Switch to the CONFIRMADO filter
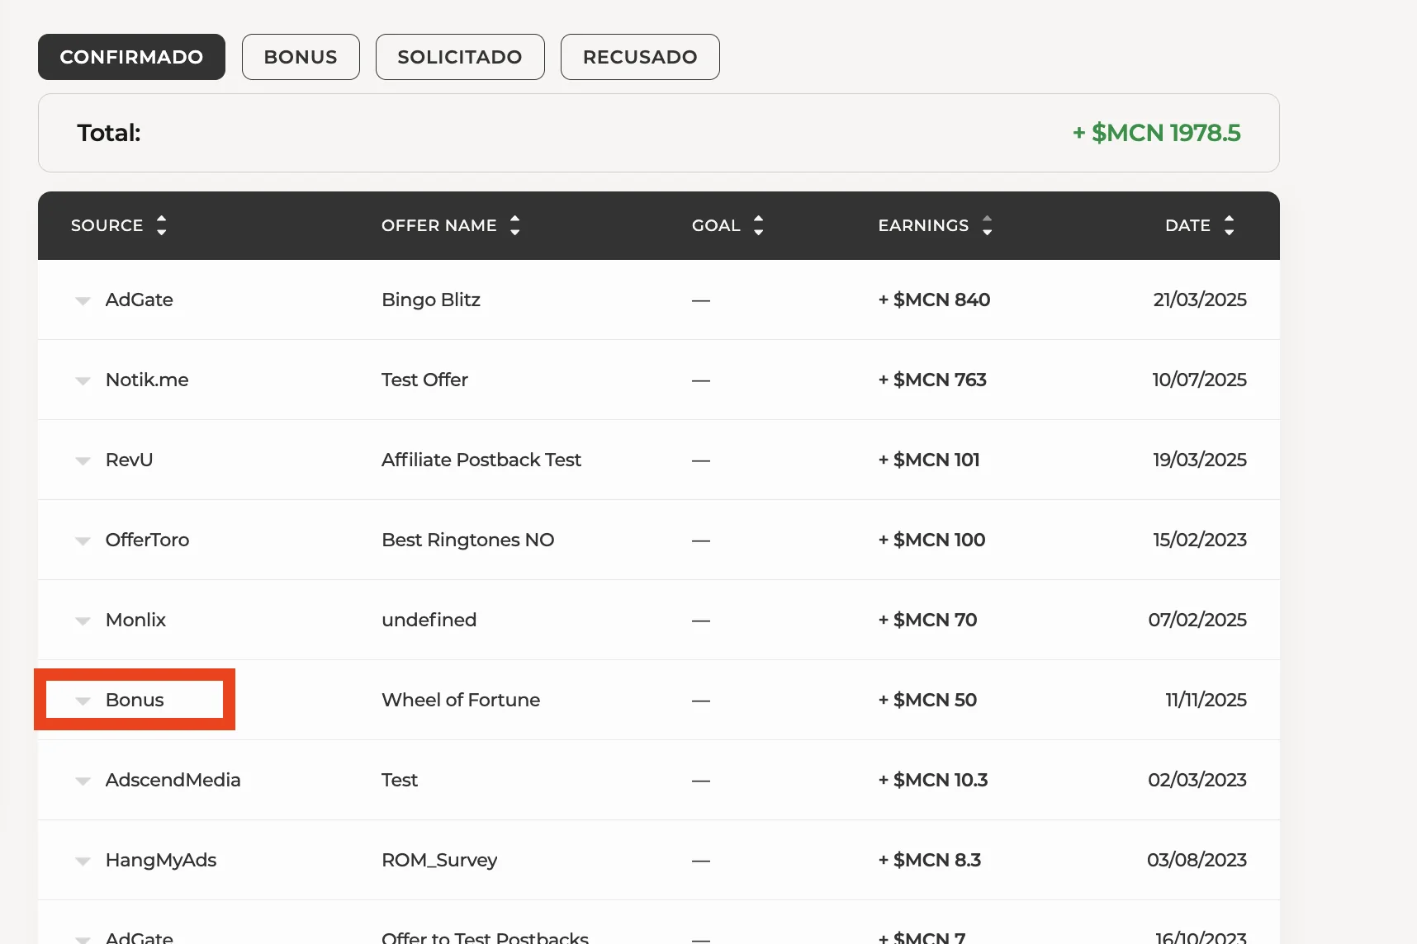The image size is (1417, 944). click(130, 57)
